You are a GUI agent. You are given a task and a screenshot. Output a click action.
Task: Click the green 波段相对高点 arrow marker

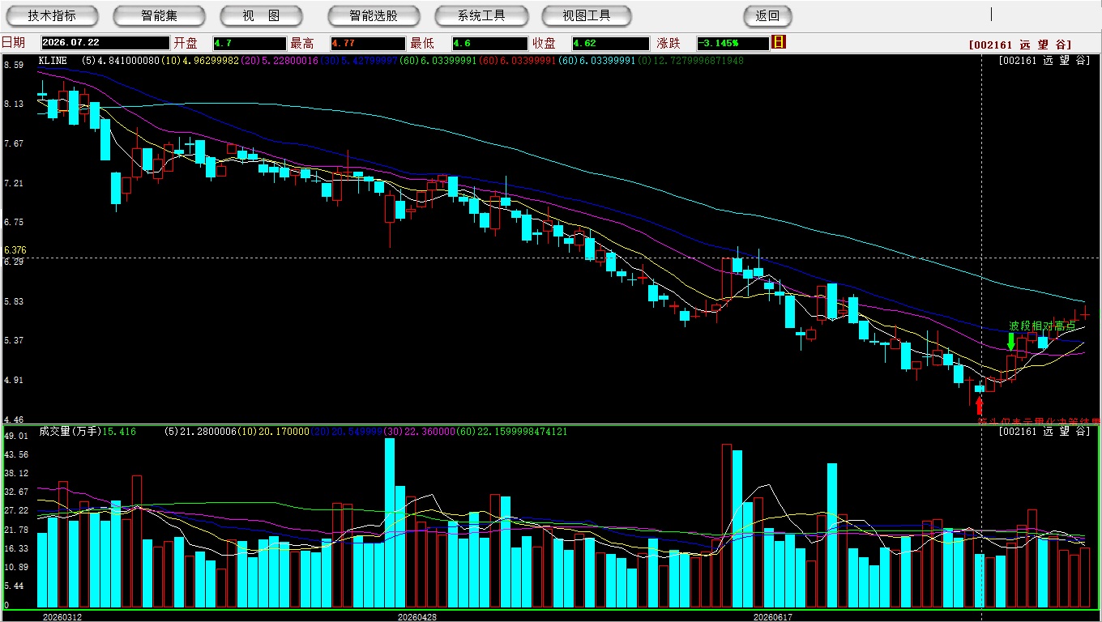1010,342
